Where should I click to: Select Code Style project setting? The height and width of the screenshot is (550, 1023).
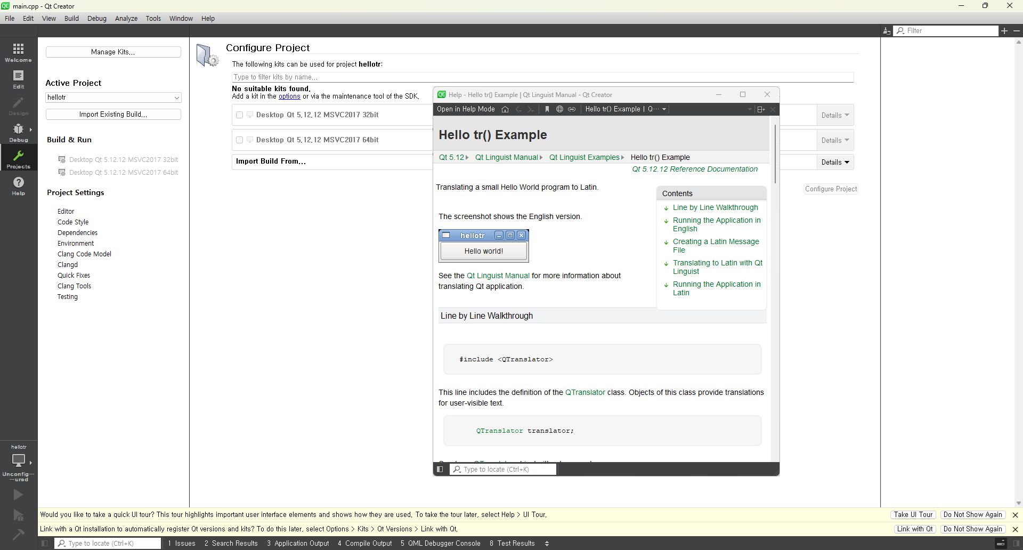click(73, 222)
